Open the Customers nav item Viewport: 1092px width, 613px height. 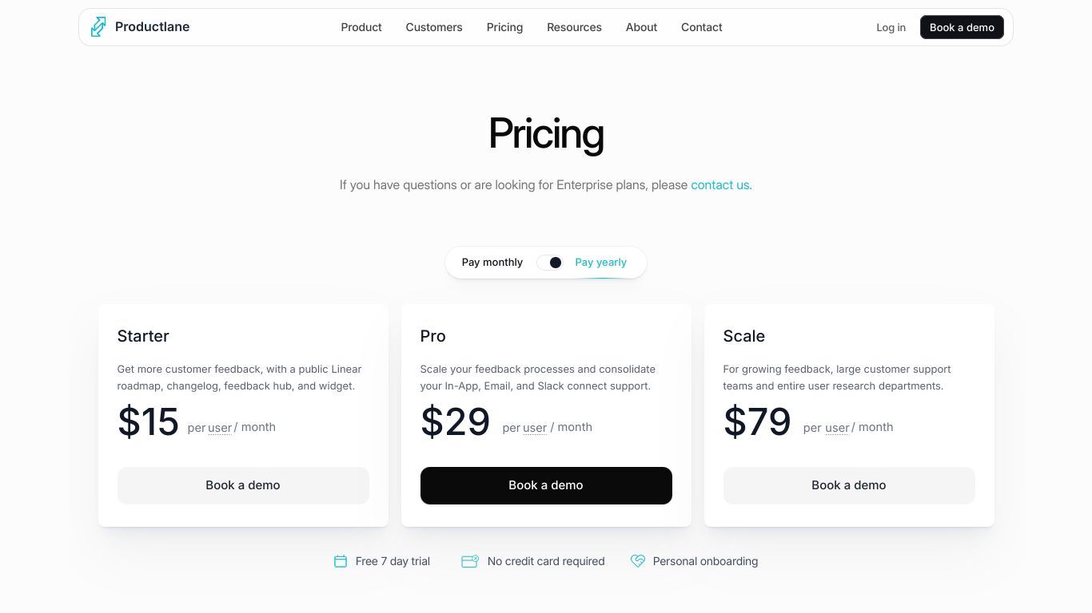click(x=434, y=27)
